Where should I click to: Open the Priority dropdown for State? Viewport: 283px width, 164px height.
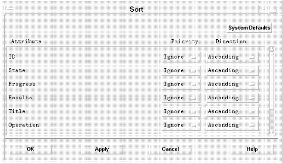(181, 71)
